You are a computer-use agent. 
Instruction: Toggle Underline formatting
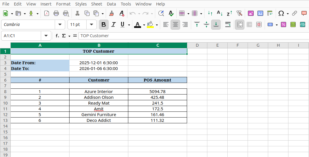[x=122, y=24]
